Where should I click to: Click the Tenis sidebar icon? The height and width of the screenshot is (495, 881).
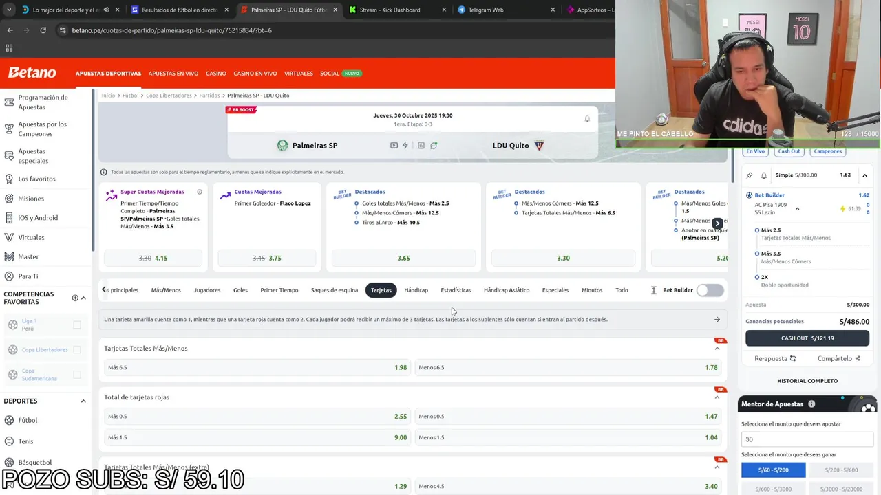[9, 441]
